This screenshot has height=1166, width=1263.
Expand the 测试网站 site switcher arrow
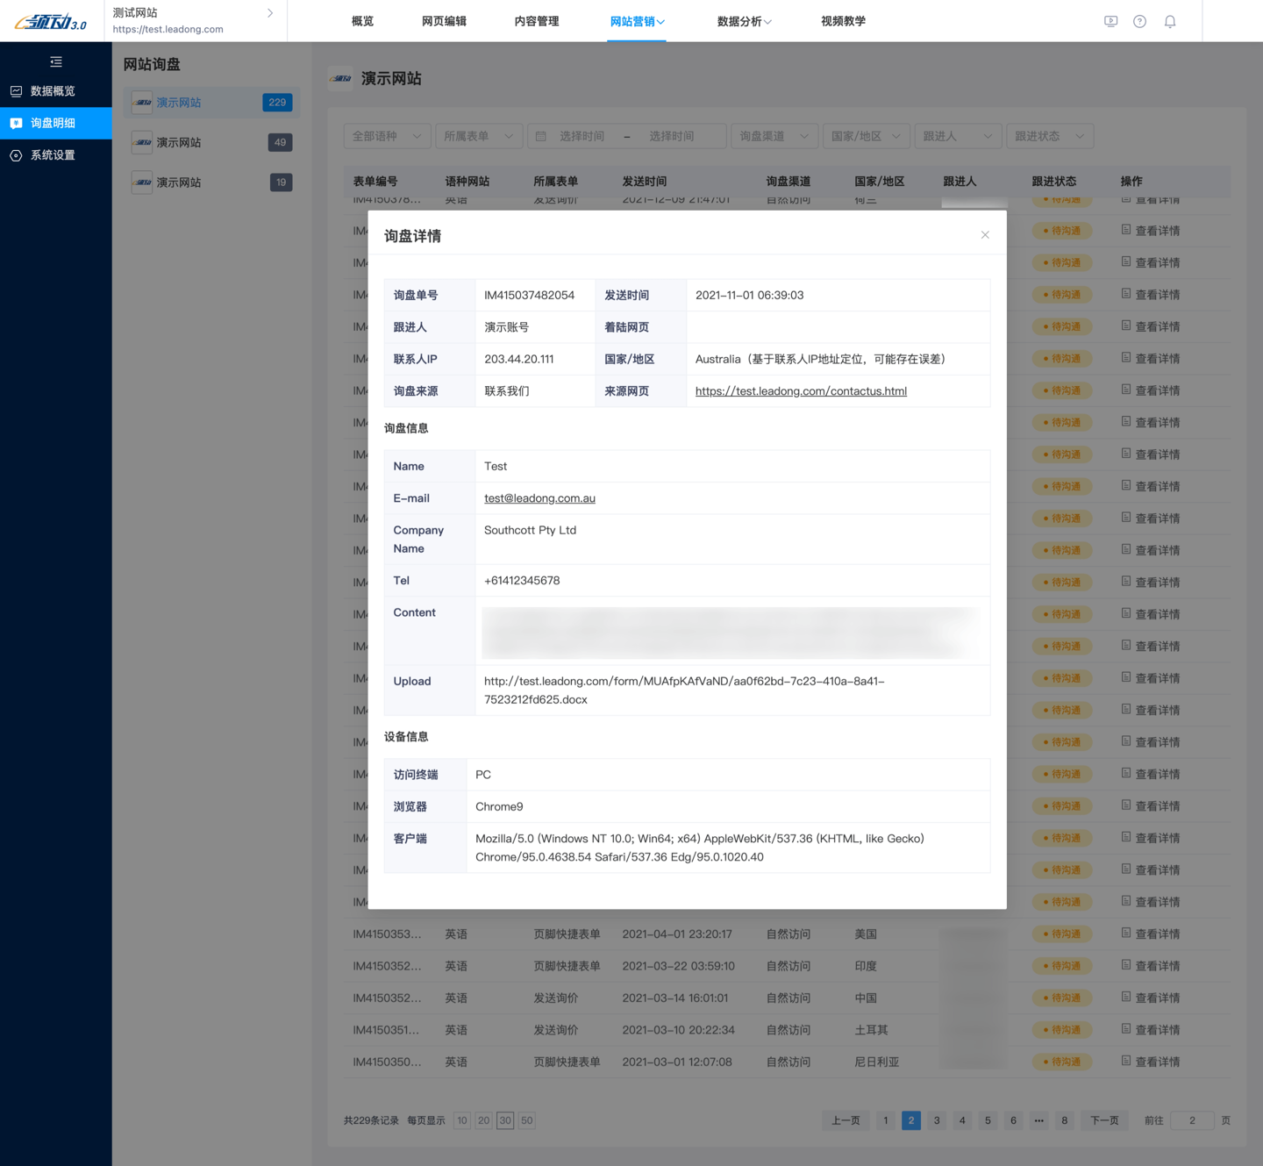(x=270, y=13)
